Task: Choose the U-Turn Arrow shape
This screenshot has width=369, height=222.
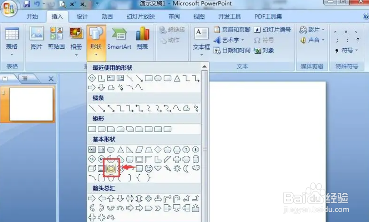Action: click(177, 199)
